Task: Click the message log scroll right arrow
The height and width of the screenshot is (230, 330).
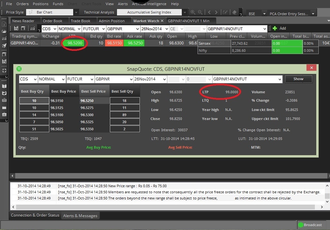Action: (322, 207)
